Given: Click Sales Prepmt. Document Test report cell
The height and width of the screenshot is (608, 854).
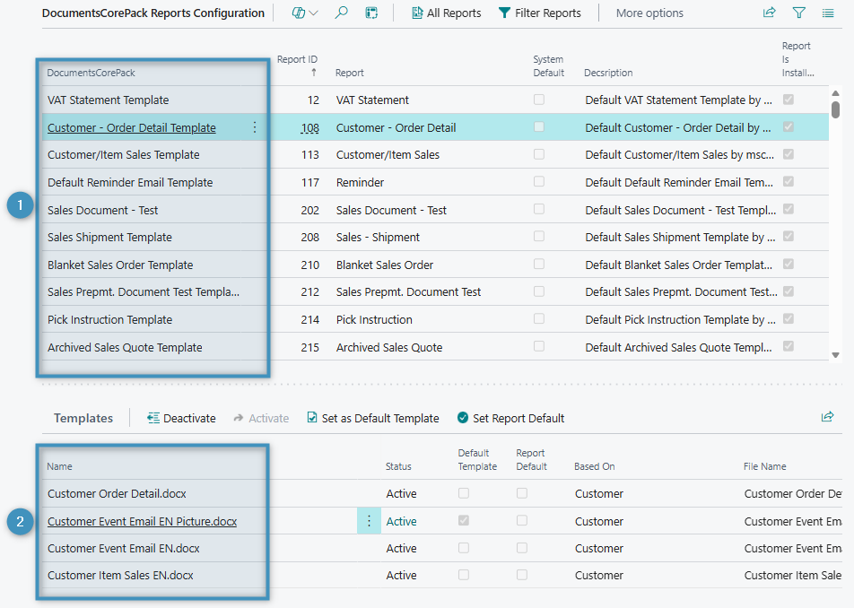Looking at the screenshot, I should [408, 292].
